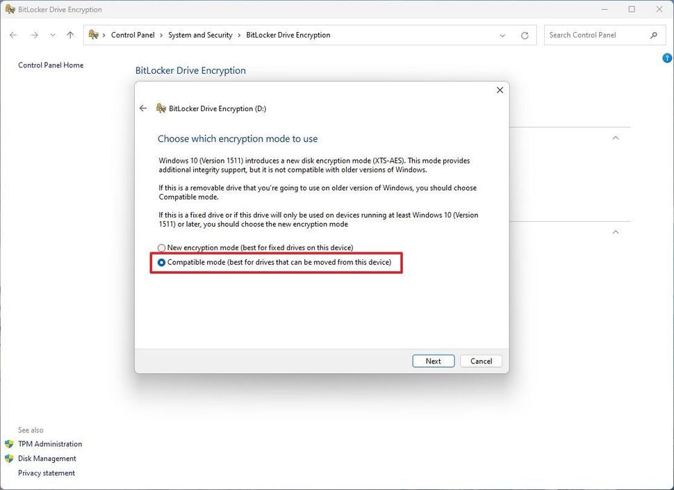
Task: Open TPM Administration link
Action: [x=50, y=444]
